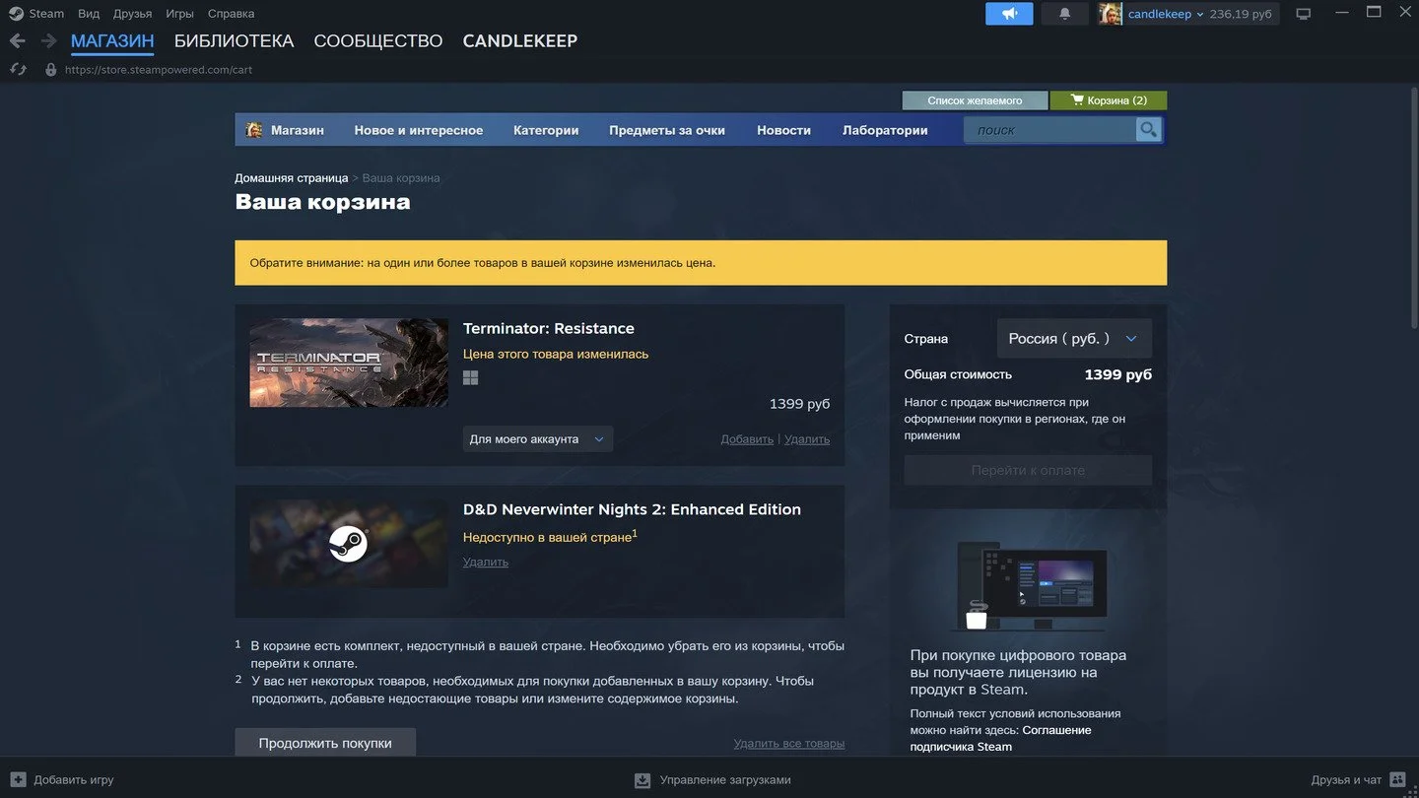1419x798 pixels.
Task: Open the Steam menu
Action: click(x=46, y=14)
